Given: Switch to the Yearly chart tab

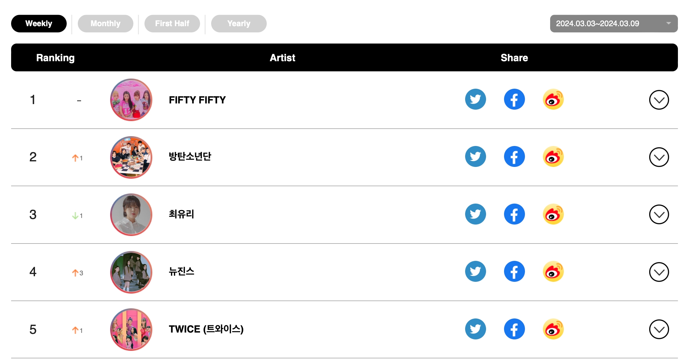Looking at the screenshot, I should (239, 24).
